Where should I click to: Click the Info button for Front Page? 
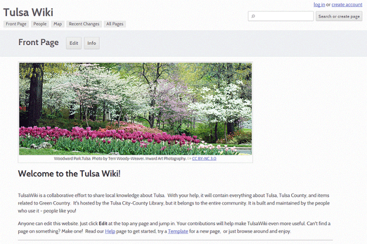click(x=92, y=43)
